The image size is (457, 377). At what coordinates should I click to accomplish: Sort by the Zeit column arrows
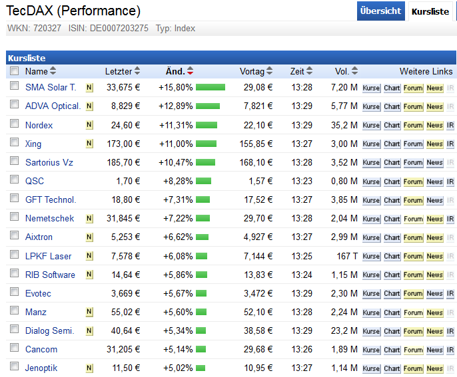pos(309,70)
